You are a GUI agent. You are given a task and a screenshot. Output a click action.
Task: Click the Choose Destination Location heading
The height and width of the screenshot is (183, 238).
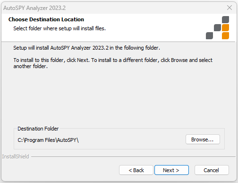point(46,19)
